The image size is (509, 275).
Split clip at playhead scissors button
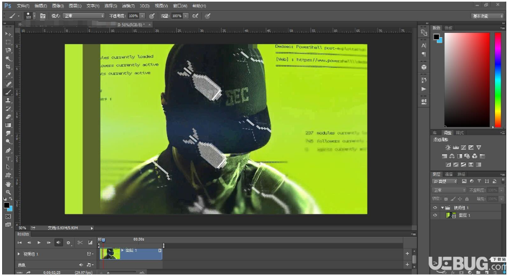[x=80, y=242]
